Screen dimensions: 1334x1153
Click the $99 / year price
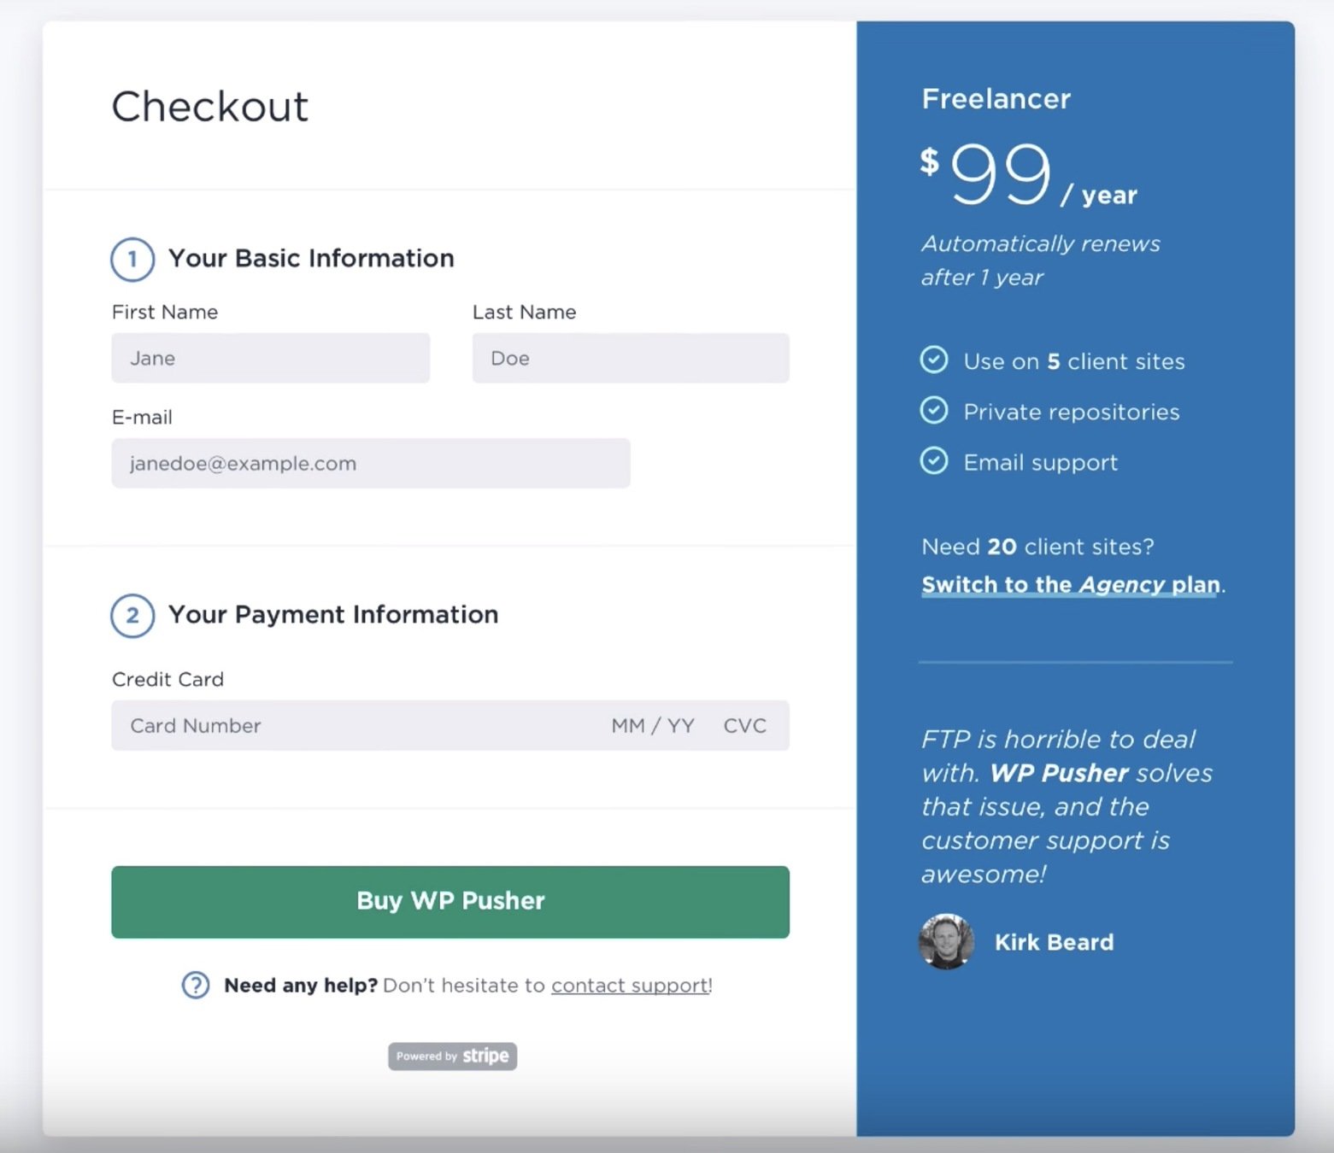(x=1029, y=174)
